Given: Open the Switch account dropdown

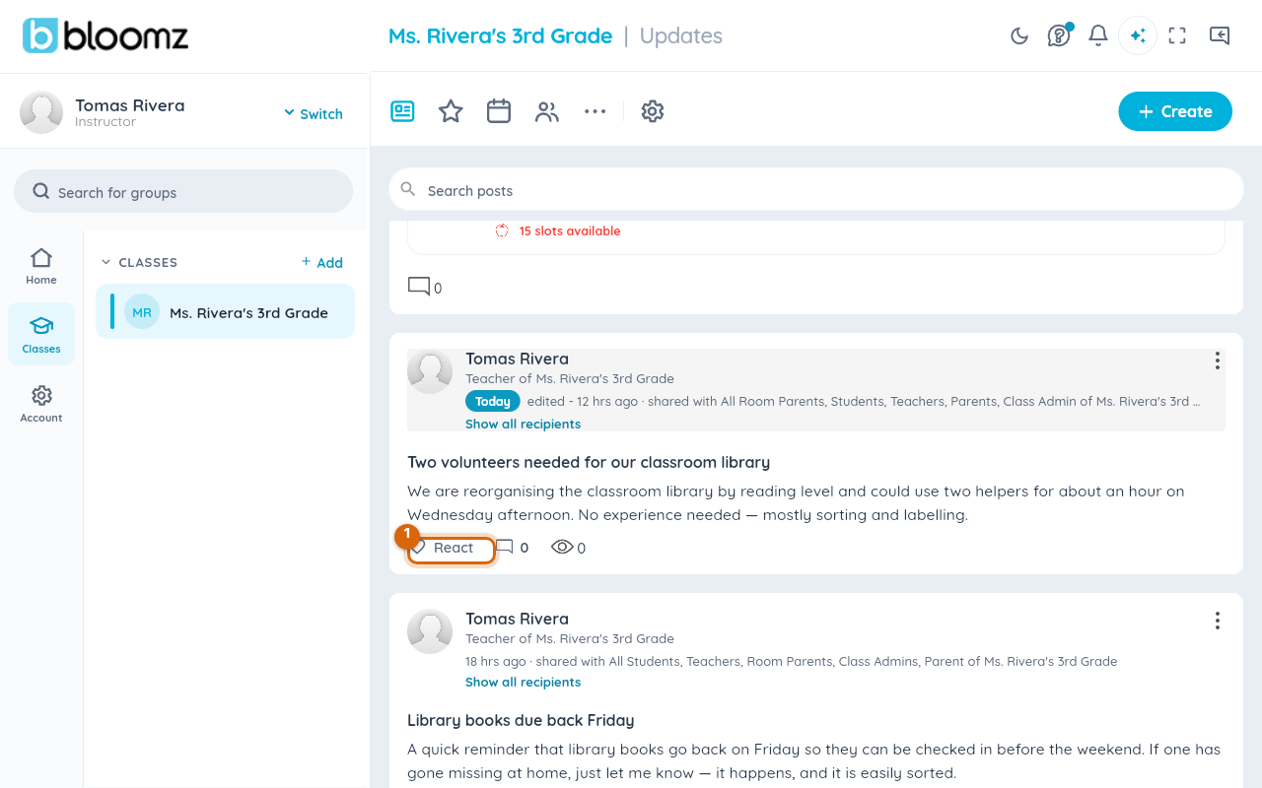Looking at the screenshot, I should point(314,113).
